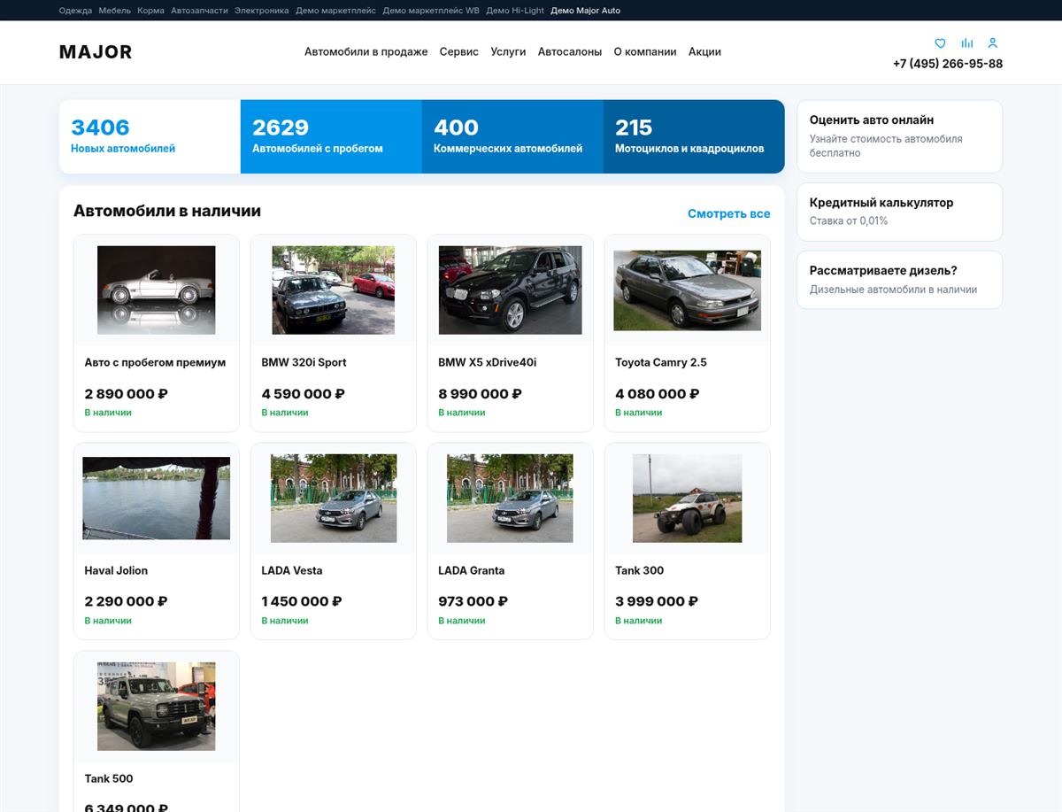Image resolution: width=1062 pixels, height=812 pixels.
Task: Open the user account icon
Action: (x=992, y=43)
